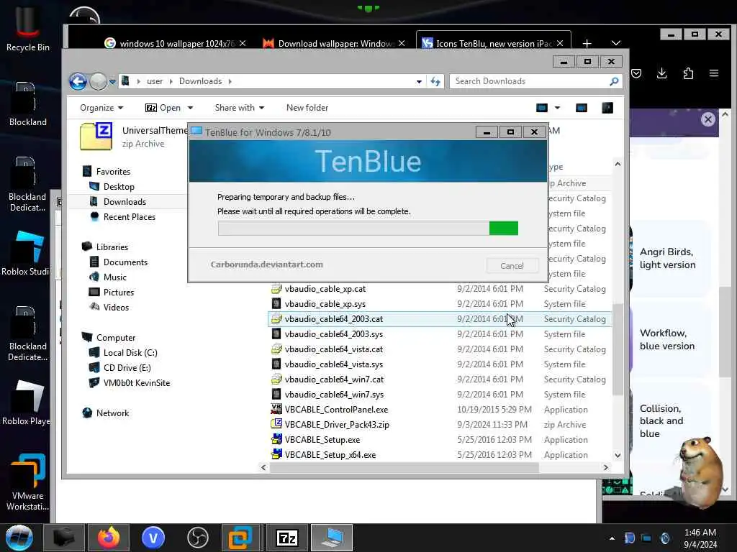
Task: Select Desktop under Favorites
Action: point(119,187)
